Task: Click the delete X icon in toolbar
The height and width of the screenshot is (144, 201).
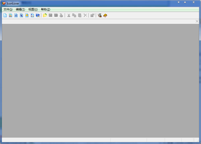Action: coord(85,15)
